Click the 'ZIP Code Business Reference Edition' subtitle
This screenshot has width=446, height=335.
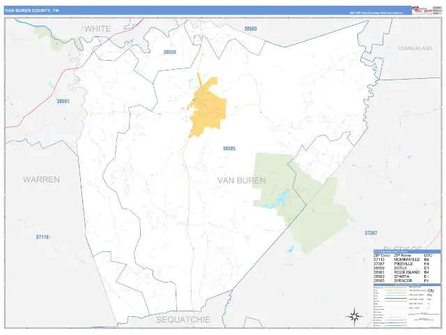coord(376,13)
